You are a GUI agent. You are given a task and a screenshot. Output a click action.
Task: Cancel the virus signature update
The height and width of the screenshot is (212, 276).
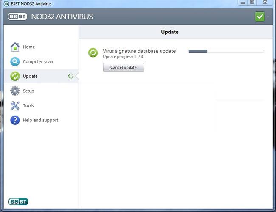tap(124, 67)
